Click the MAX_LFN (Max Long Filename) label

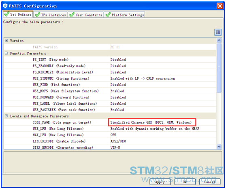click(58, 135)
